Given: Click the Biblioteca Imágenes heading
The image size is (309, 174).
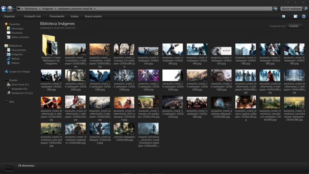Looking at the screenshot, I should (x=57, y=23).
